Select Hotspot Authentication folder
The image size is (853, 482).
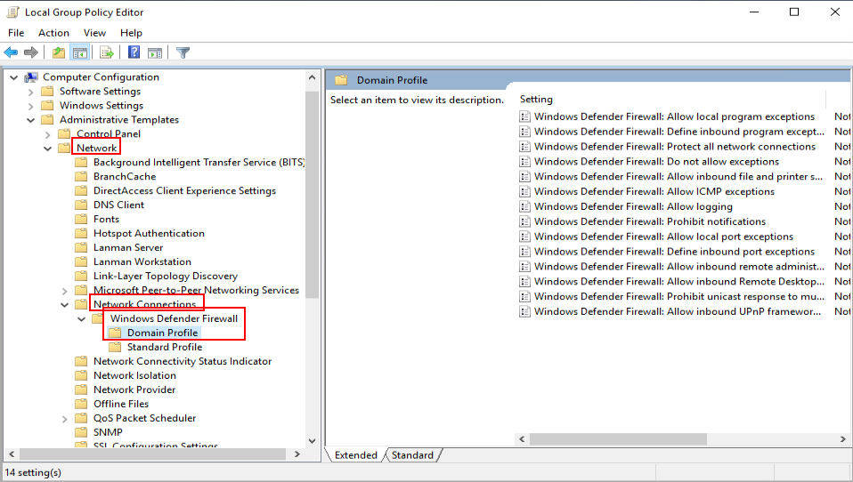pos(149,233)
